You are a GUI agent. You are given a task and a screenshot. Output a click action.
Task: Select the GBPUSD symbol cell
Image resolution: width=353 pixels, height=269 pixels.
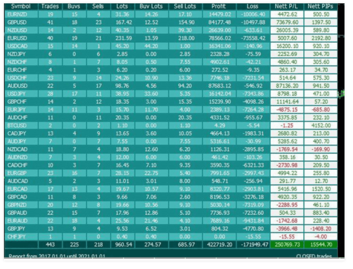click(21, 23)
